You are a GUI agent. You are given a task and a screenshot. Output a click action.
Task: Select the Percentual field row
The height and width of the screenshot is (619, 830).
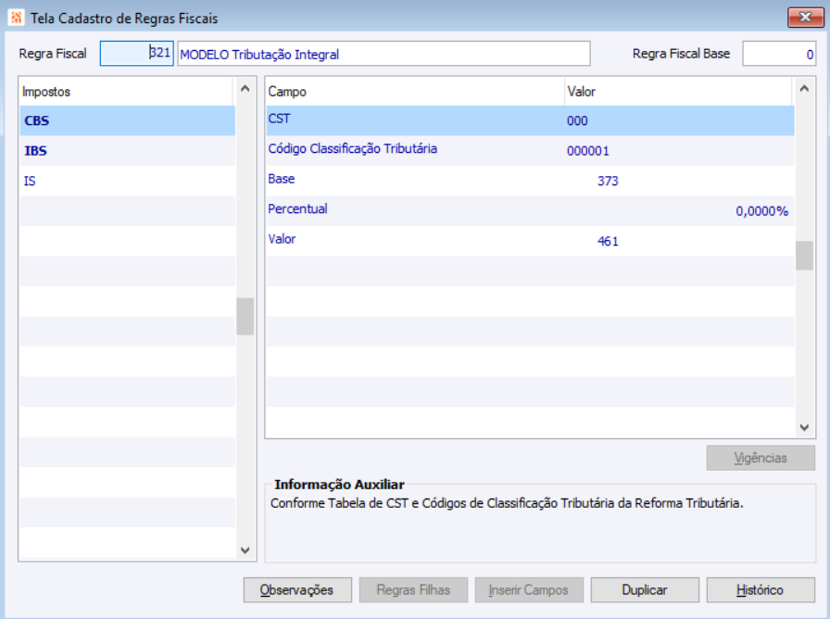530,211
